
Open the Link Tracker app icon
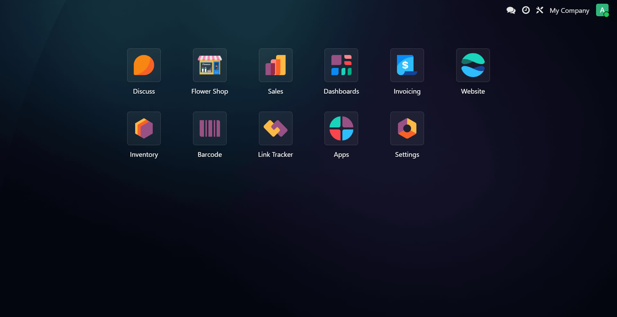point(275,128)
